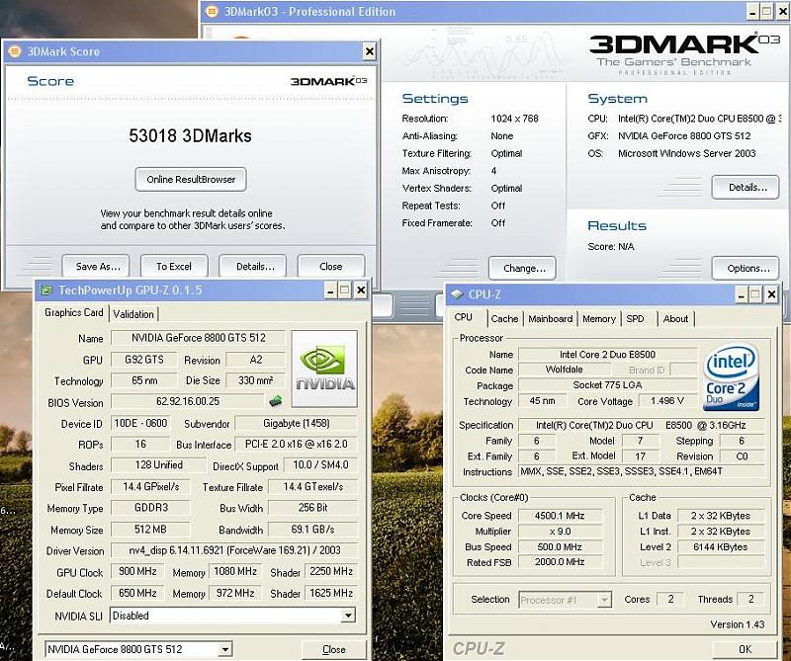
Task: Minimize the 3DMark03 main window
Action: coord(752,11)
